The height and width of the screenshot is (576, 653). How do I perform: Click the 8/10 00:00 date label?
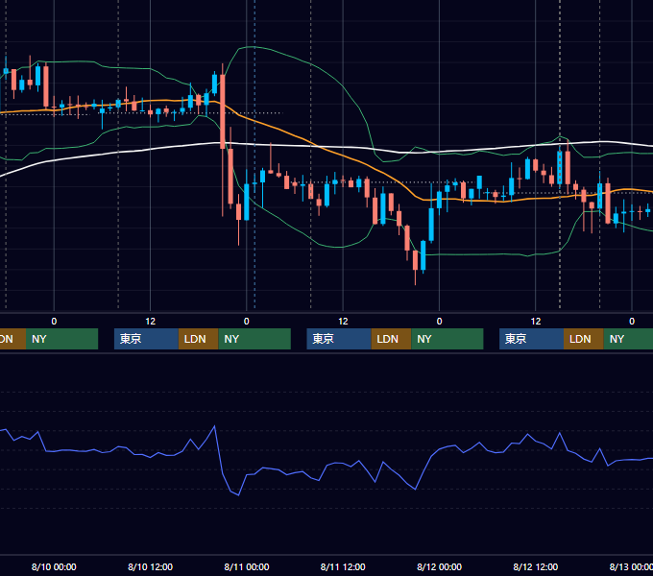pos(54,566)
